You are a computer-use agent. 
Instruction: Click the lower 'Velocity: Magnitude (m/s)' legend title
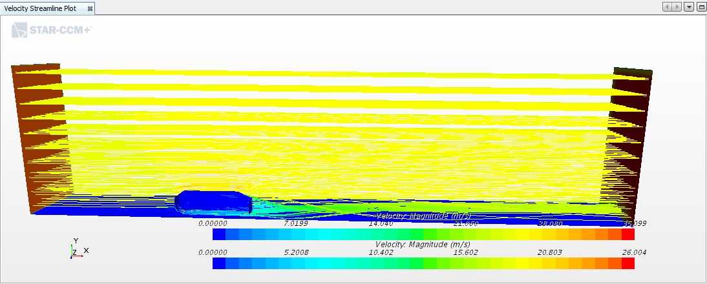[423, 245]
